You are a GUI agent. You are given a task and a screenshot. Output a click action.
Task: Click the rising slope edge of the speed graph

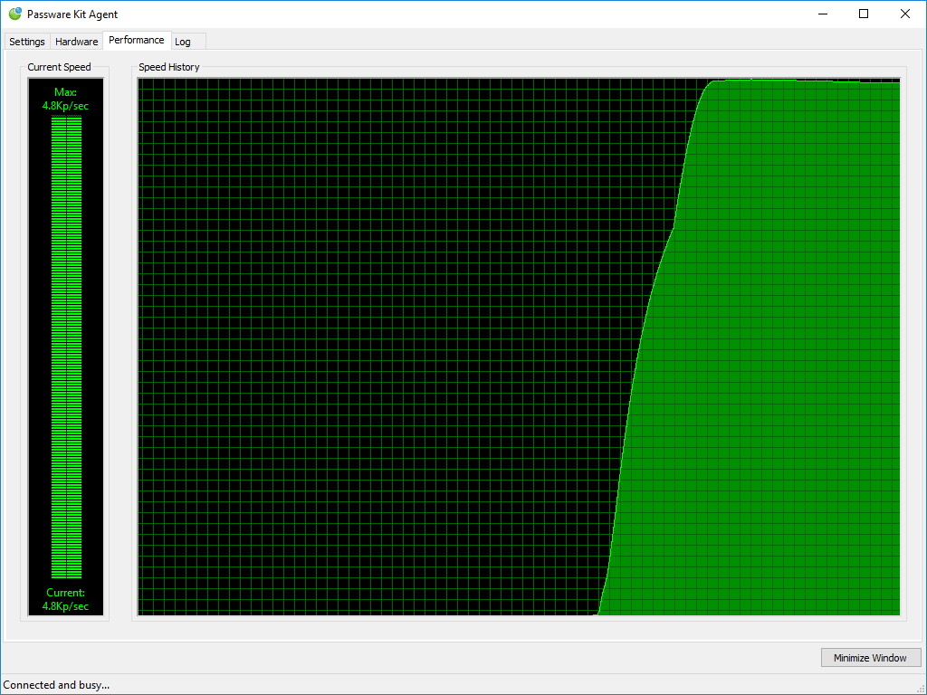coord(636,362)
